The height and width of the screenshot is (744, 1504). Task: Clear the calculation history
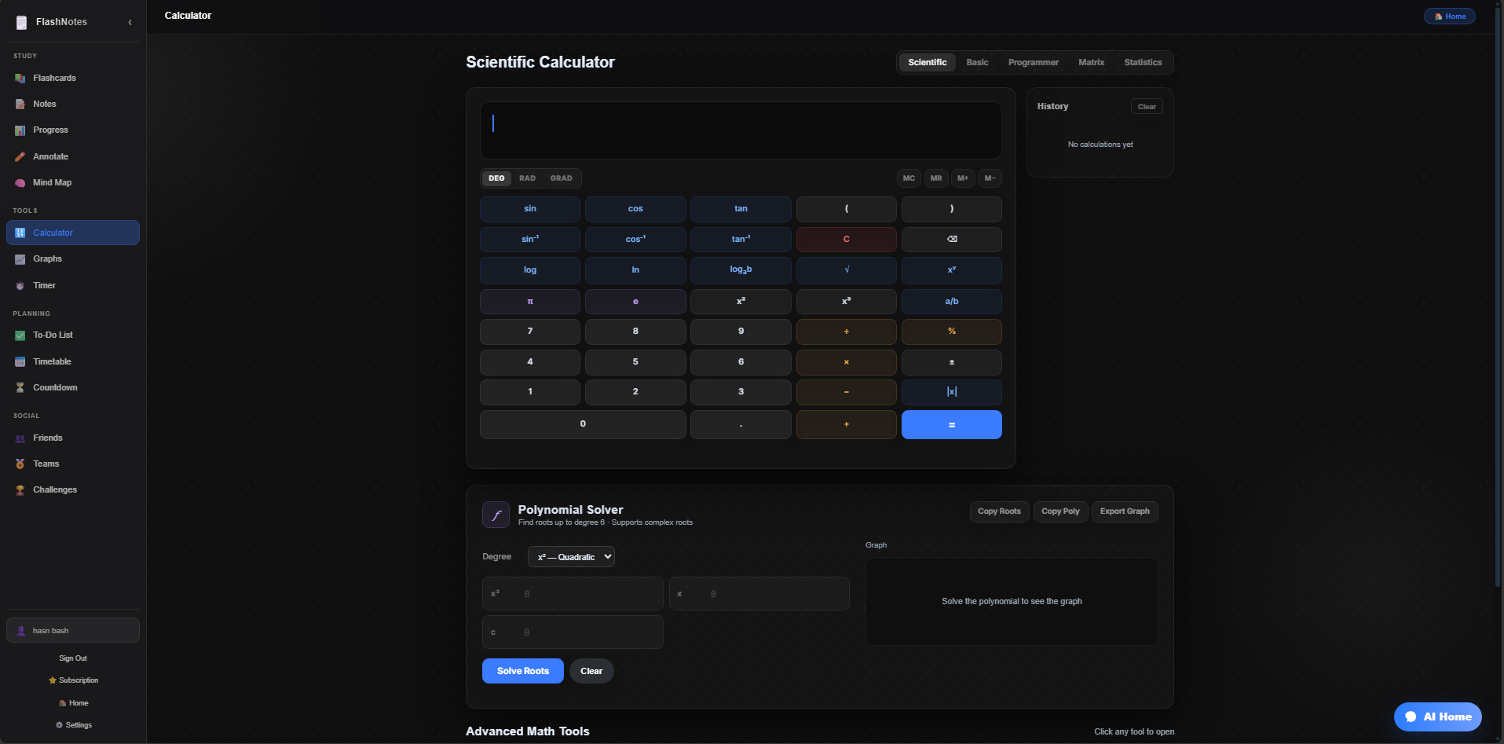click(x=1146, y=107)
